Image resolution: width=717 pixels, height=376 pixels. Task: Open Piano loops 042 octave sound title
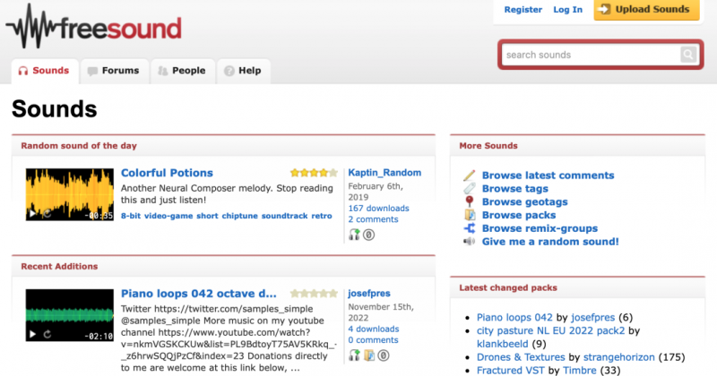[198, 294]
